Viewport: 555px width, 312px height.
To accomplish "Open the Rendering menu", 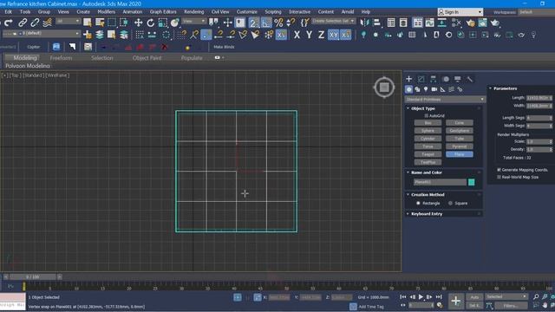I will [x=194, y=11].
